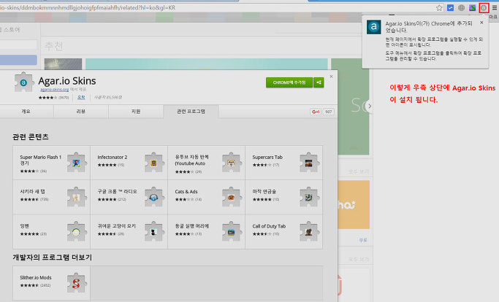Click the Call of Duty Tab puzzle icon
The height and width of the screenshot is (302, 499).
309,232
